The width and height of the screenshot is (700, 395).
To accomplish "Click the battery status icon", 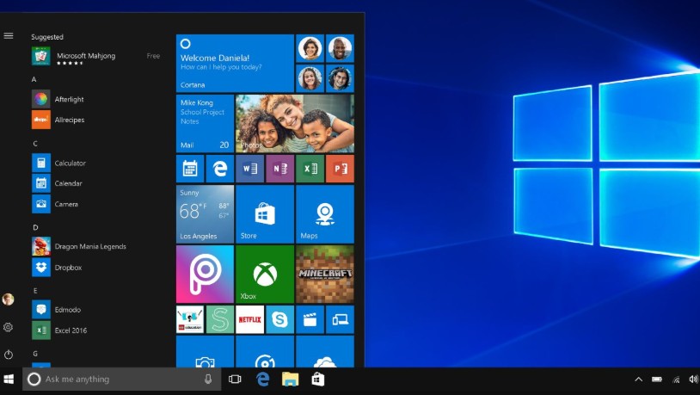I will 657,380.
